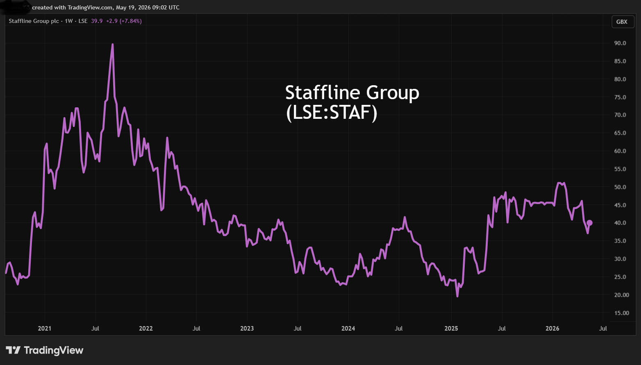Click the purple last-price marker dot
This screenshot has width=641, height=365.
pos(589,223)
